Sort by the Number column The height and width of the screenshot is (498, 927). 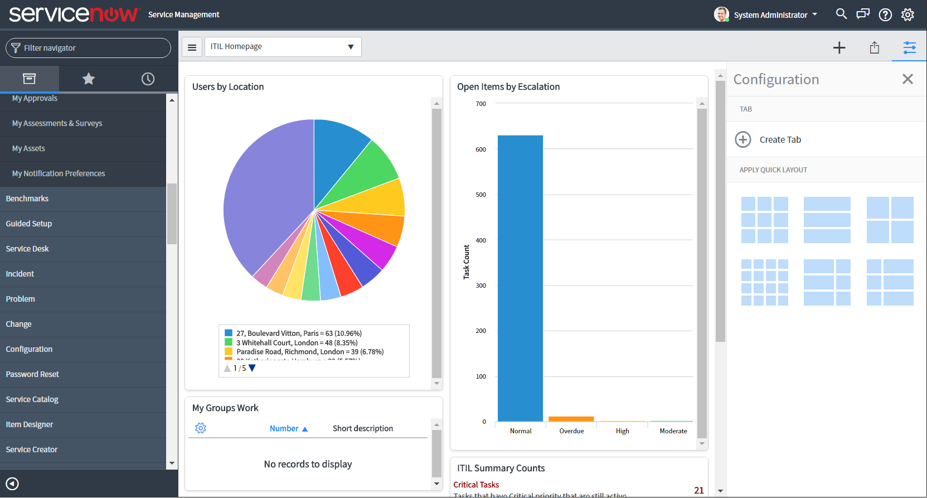pyautogui.click(x=288, y=428)
